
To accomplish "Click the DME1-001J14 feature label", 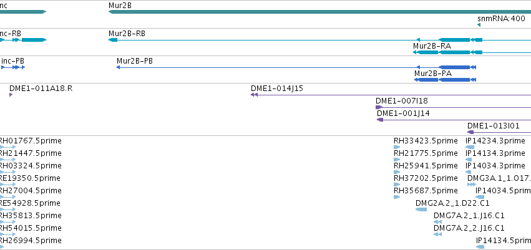I will pos(403,113).
